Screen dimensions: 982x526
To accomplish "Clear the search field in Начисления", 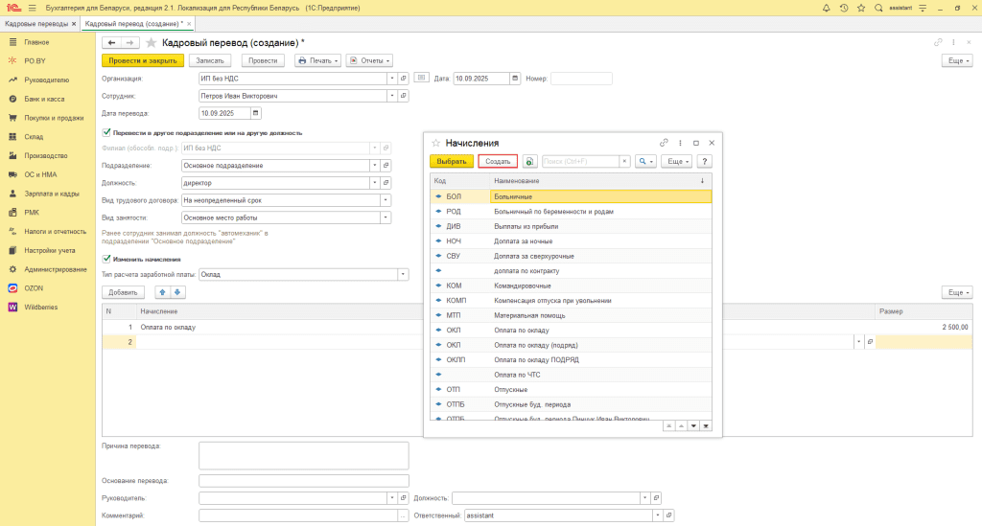I will [624, 161].
